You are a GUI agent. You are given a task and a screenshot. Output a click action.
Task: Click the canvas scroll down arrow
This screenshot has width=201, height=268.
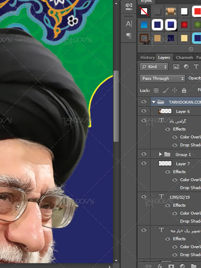[x=116, y=261]
